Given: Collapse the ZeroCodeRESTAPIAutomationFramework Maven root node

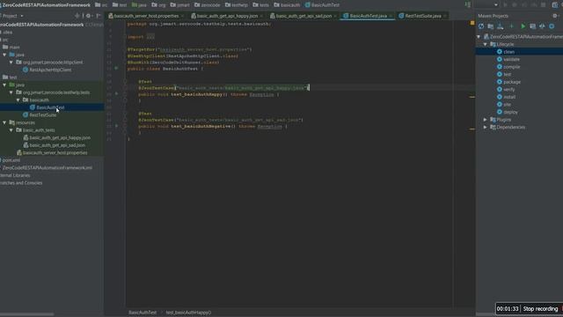Looking at the screenshot, I should (479, 37).
